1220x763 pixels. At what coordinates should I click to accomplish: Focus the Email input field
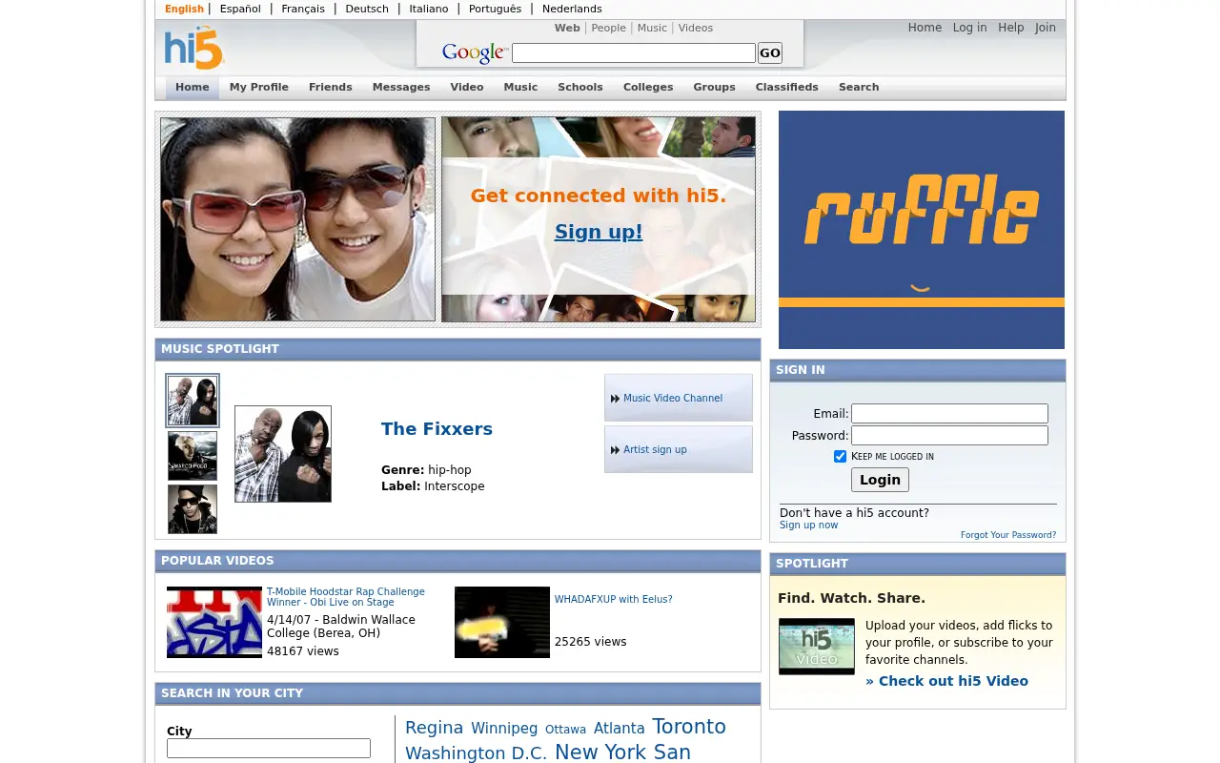tap(949, 414)
